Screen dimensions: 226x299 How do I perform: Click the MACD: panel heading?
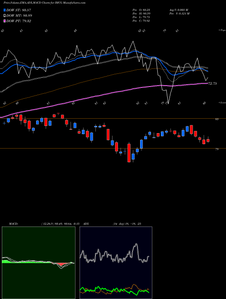(x=14, y=224)
